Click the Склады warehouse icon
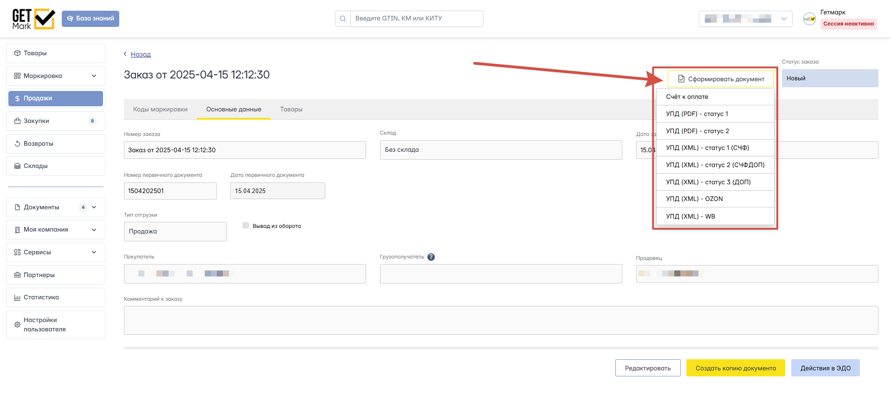891x420 pixels. pyautogui.click(x=18, y=166)
